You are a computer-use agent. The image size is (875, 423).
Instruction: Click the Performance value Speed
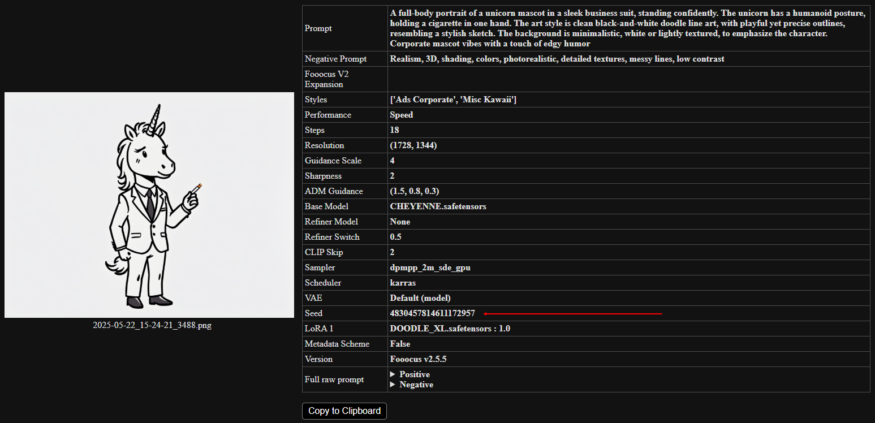(402, 115)
